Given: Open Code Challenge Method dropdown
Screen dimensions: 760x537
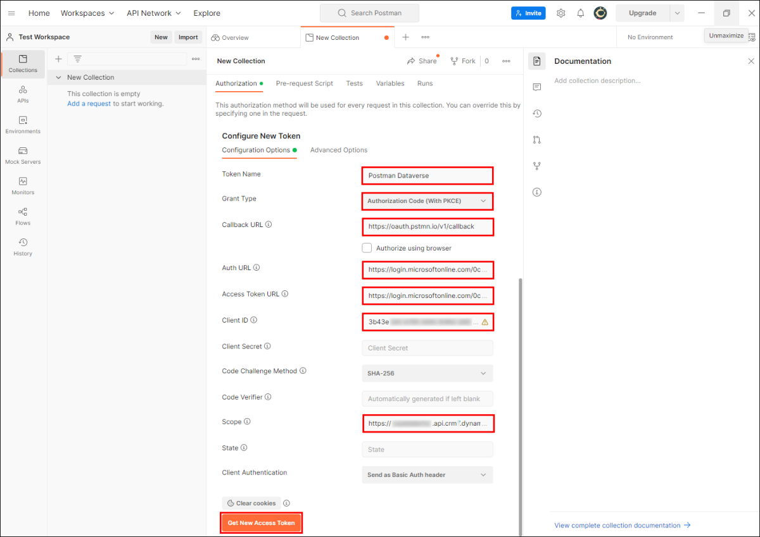Looking at the screenshot, I should (x=427, y=373).
